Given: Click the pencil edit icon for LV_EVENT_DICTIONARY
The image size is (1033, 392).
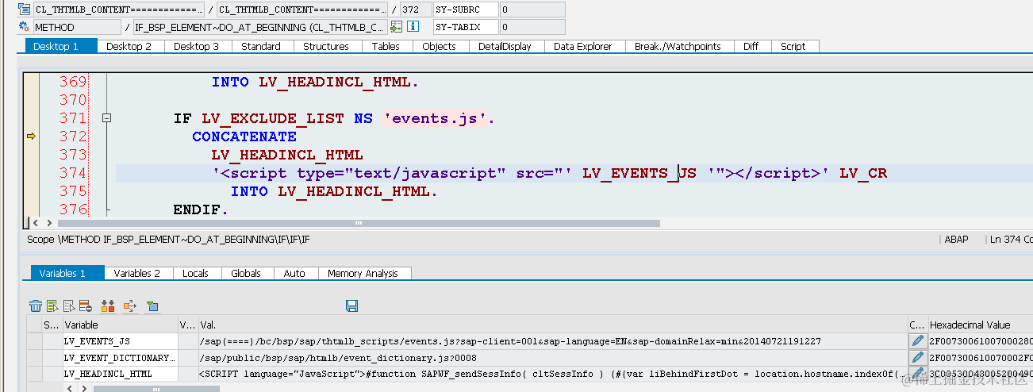Looking at the screenshot, I should 918,358.
